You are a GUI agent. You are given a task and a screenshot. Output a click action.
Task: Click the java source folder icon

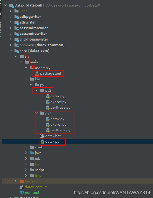32,153
